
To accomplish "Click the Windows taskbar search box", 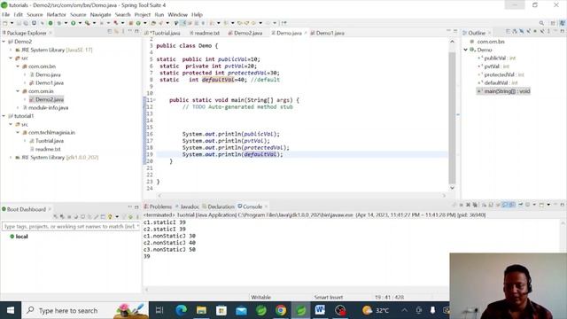I will point(85,310).
